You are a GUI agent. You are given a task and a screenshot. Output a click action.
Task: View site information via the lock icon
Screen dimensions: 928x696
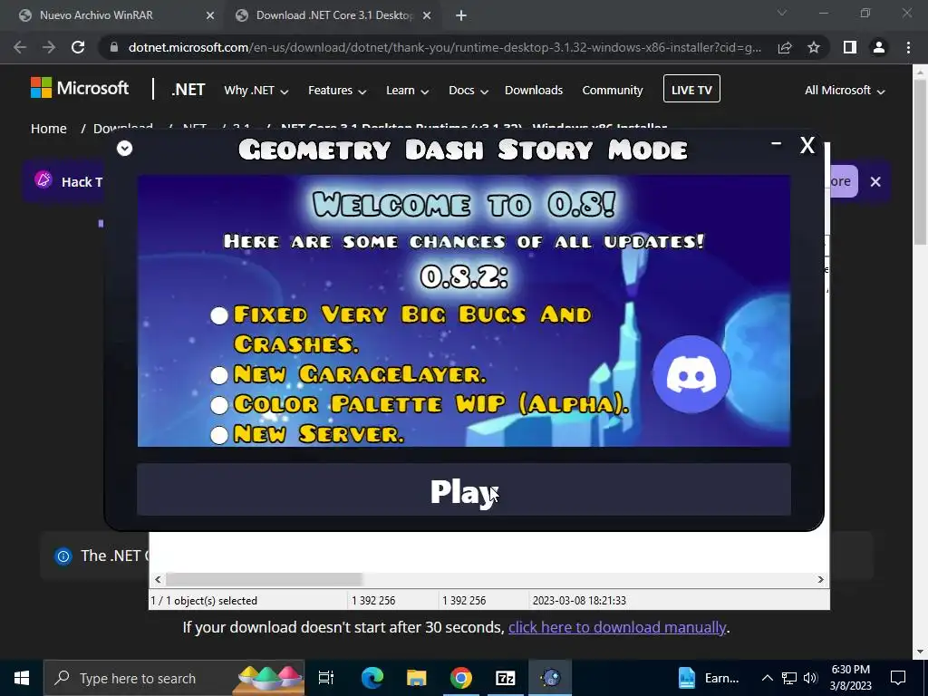click(x=114, y=47)
